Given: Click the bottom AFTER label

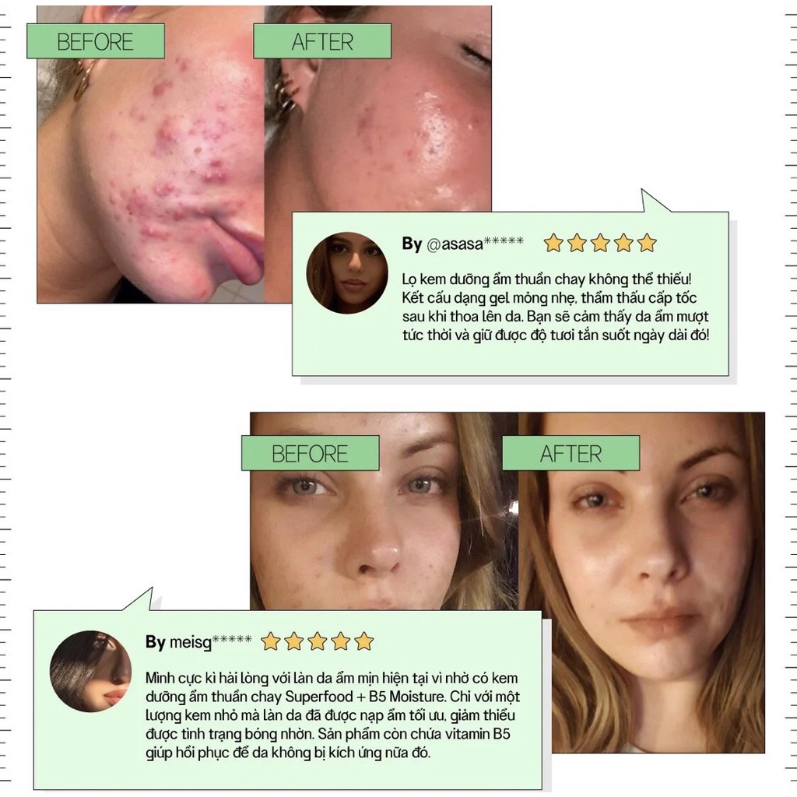Looking at the screenshot, I should (x=571, y=453).
